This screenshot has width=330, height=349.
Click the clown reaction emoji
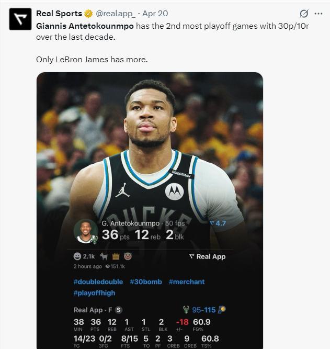coord(128,256)
